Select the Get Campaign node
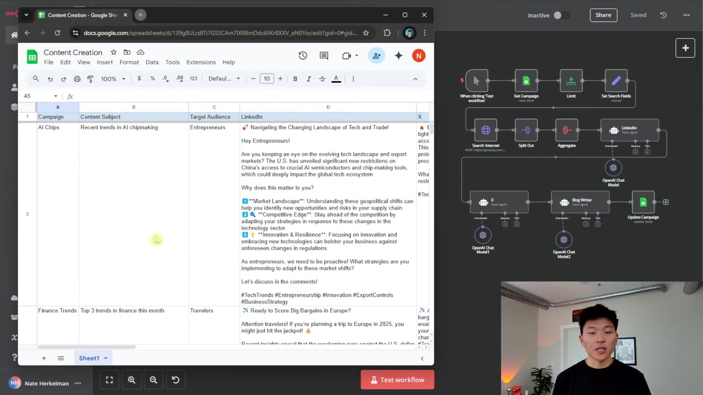The image size is (703, 395). 526,81
